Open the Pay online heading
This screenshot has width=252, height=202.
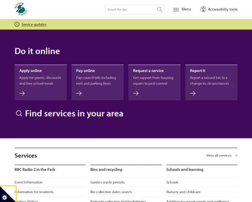point(86,71)
